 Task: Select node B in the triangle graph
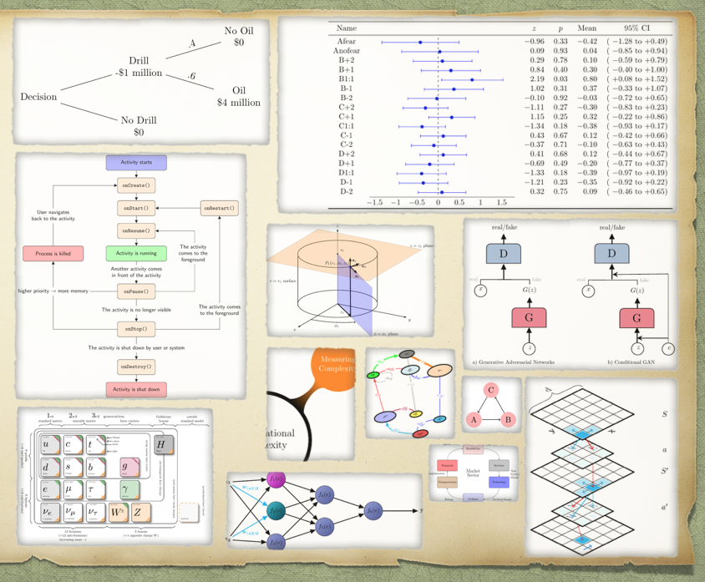click(508, 420)
